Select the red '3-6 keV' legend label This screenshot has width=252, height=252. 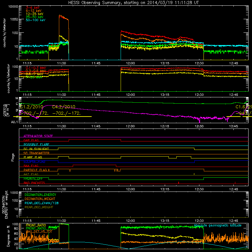(33, 8)
